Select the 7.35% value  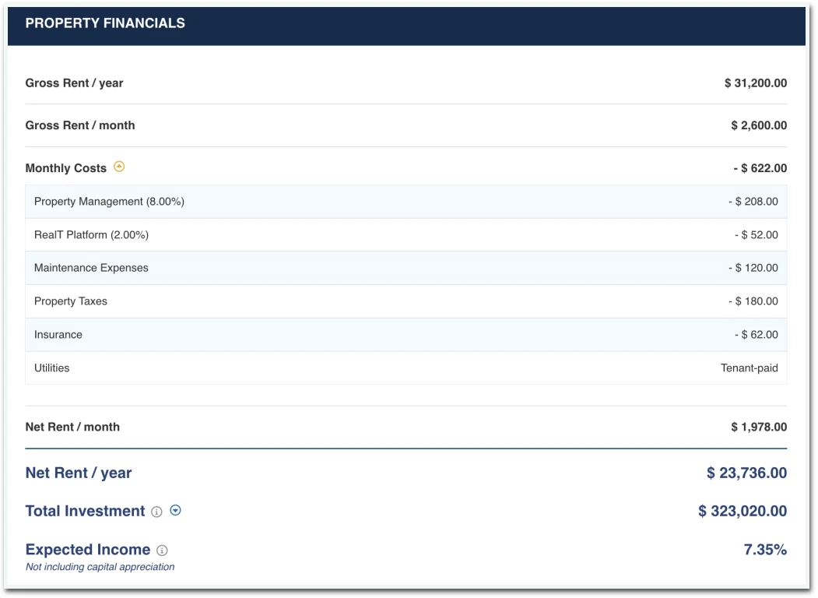point(765,550)
